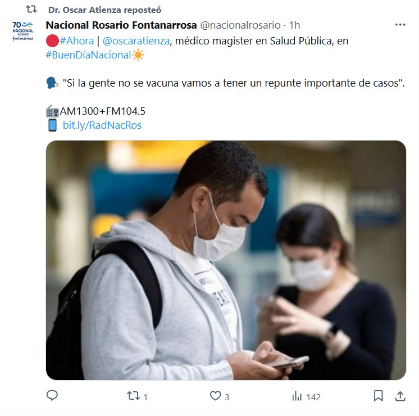Open the three-dot more options menu
Screen dimensions: 419x416
coord(400,25)
